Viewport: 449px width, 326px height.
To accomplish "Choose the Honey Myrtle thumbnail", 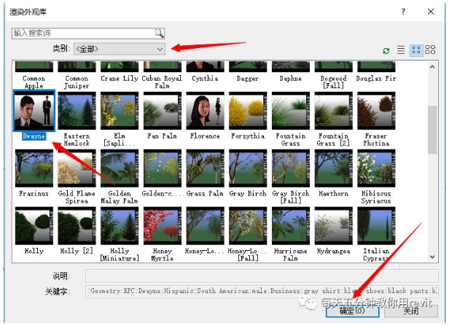I will pyautogui.click(x=162, y=226).
